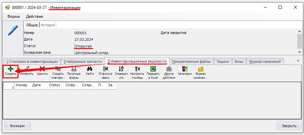
Task: Click the Изменить pencil icon
Action: (26, 69)
